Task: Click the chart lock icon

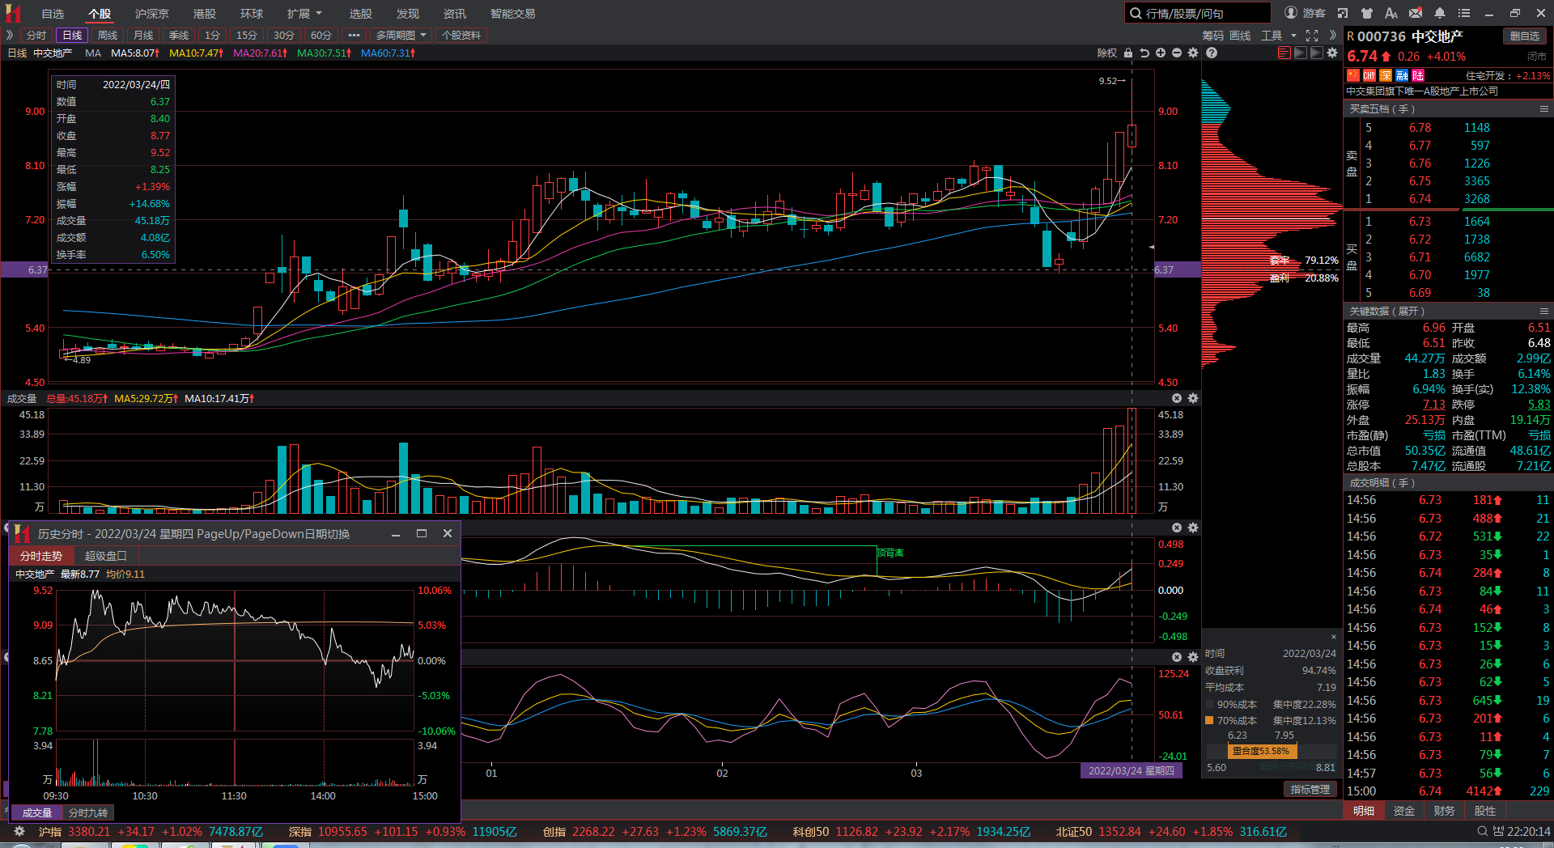Action: 1128,53
